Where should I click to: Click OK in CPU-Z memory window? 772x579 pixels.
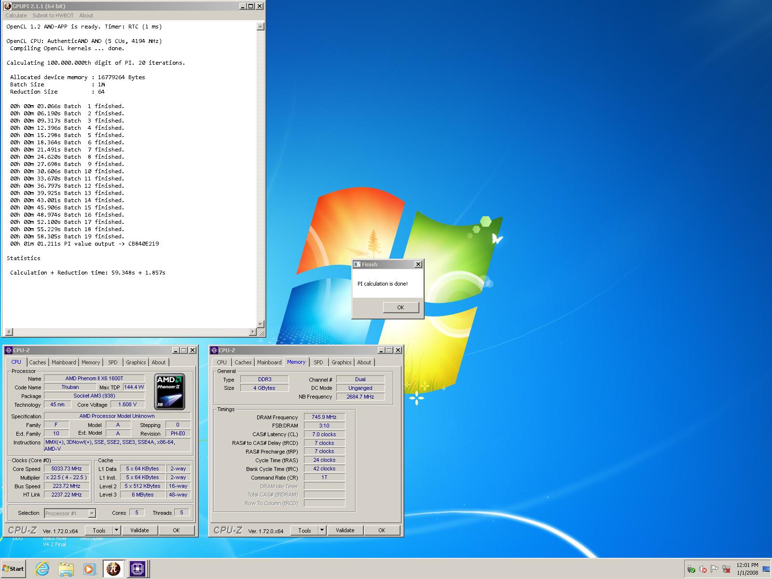(x=382, y=530)
